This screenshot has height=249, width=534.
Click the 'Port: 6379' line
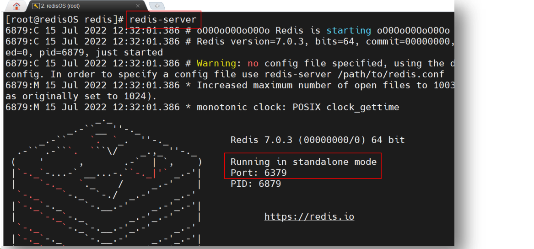point(259,173)
